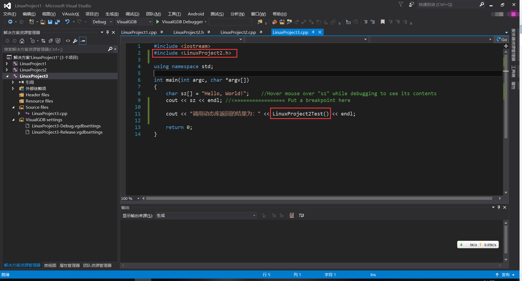Toggle pin on LinuxProject1.cpp tab
Image resolution: width=522 pixels, height=281 pixels.
tap(162, 32)
